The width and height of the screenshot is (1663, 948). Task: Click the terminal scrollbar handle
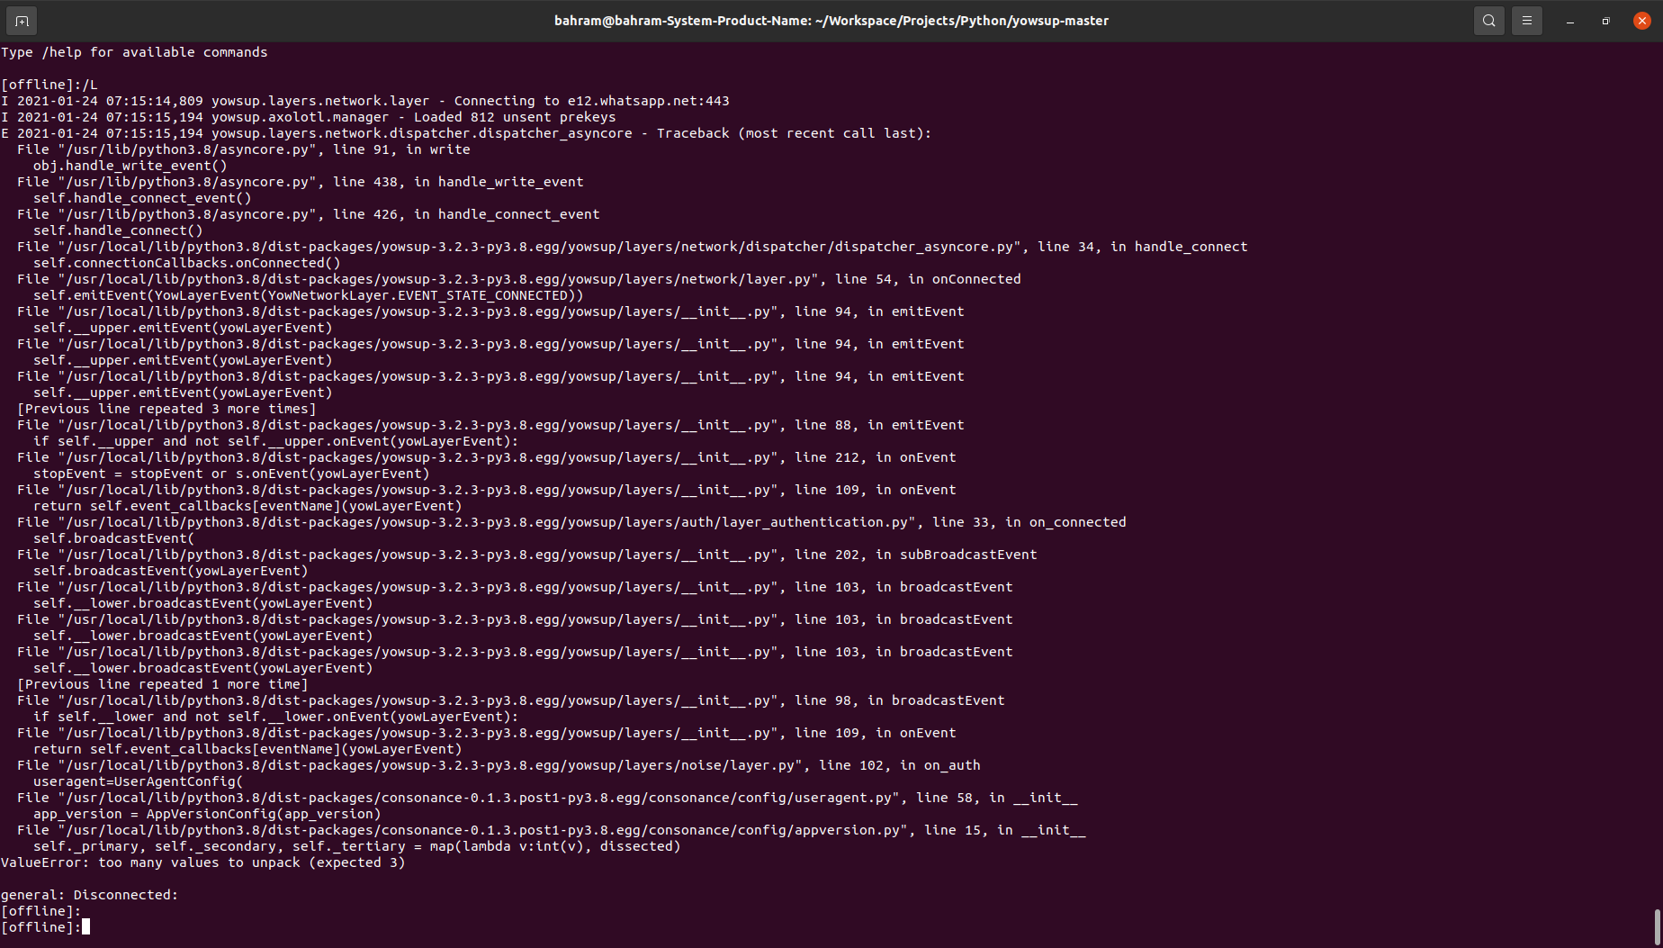[1657, 926]
